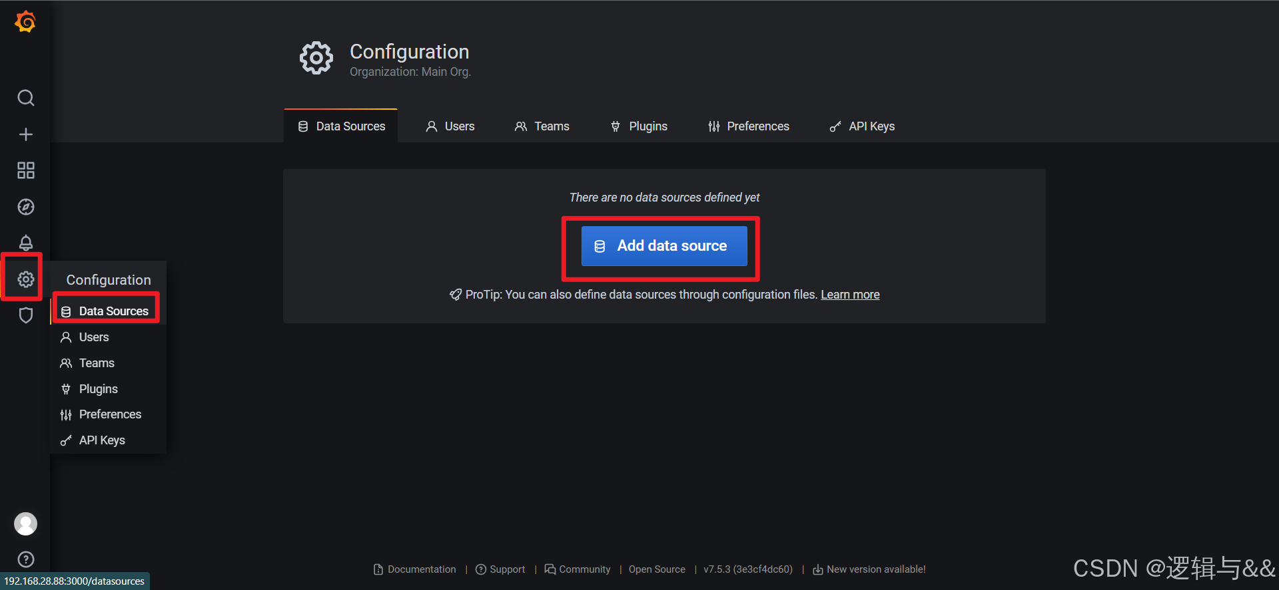Image resolution: width=1279 pixels, height=590 pixels.
Task: Open the user avatar profile icon
Action: (x=25, y=524)
